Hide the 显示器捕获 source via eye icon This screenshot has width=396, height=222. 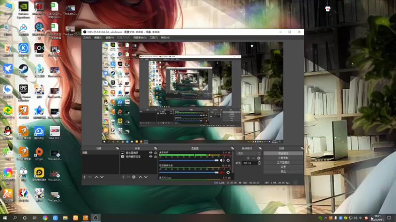[x=151, y=153]
